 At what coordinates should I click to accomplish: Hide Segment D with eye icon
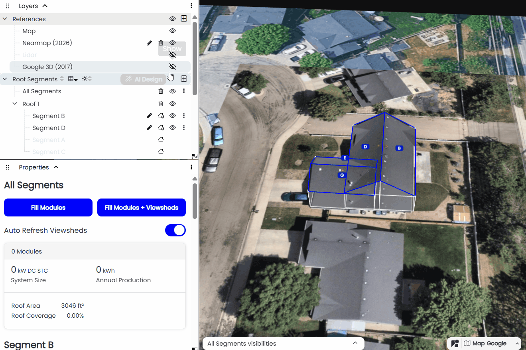[x=172, y=128]
